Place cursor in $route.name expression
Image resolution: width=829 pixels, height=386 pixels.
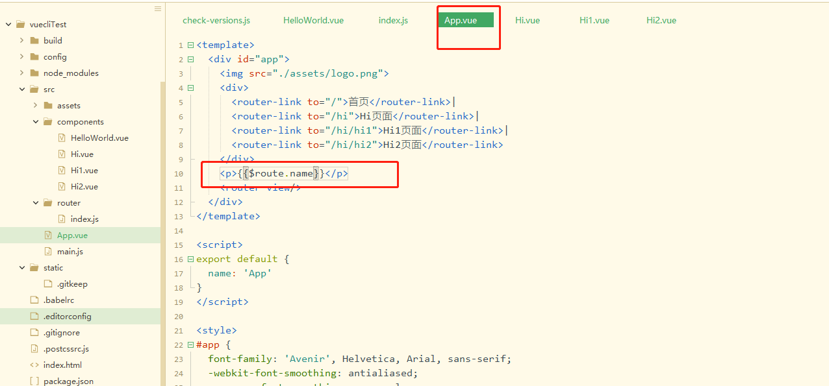[281, 173]
